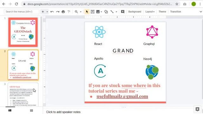This screenshot has height=114, width=203.
Task: Open the Theme panel
Action: coord(162,12)
